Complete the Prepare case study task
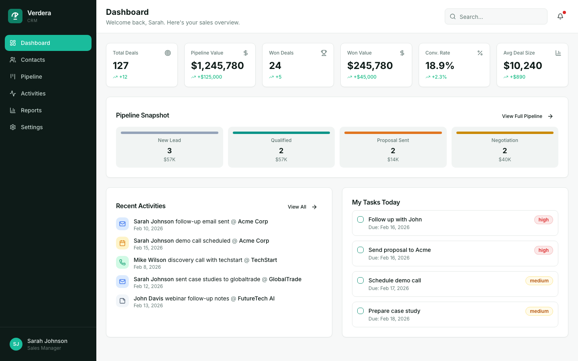This screenshot has height=361, width=578. [x=360, y=311]
